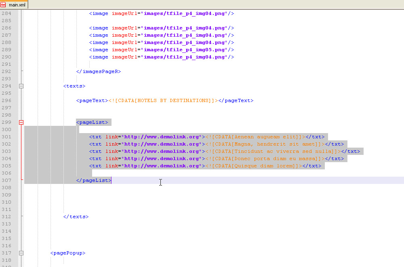This screenshot has width=404, height=267.
Task: Click the demolink URL on line 305
Action: coord(162,166)
